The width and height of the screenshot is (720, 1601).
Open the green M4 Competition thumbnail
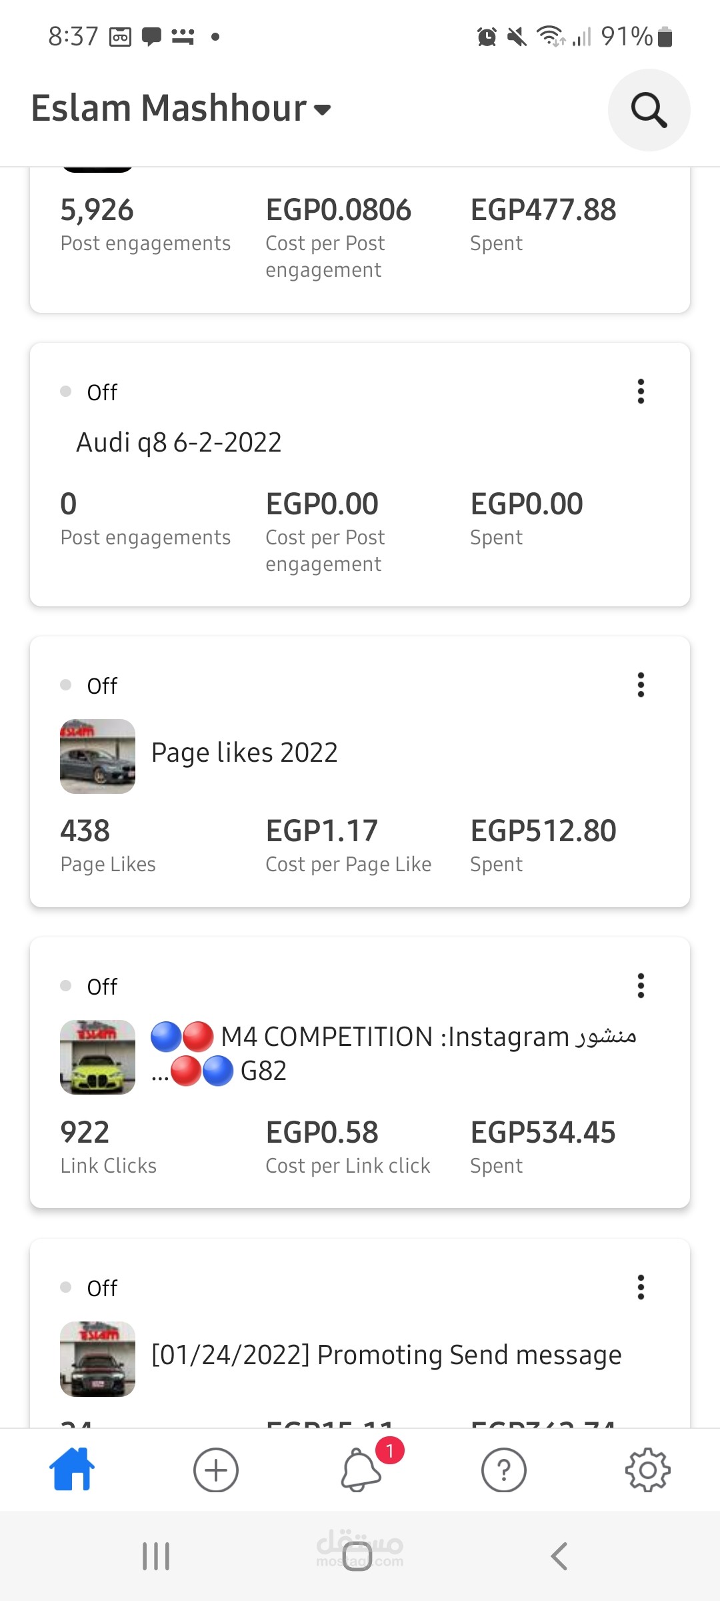(x=97, y=1057)
